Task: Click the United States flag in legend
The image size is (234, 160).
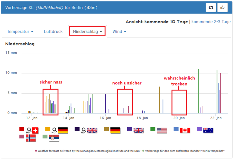Action: 162,130
